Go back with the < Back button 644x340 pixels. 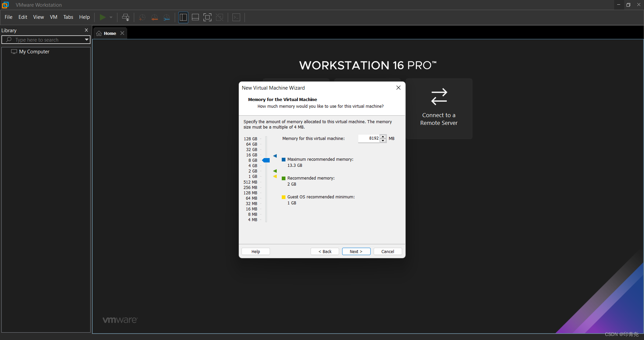coord(325,251)
